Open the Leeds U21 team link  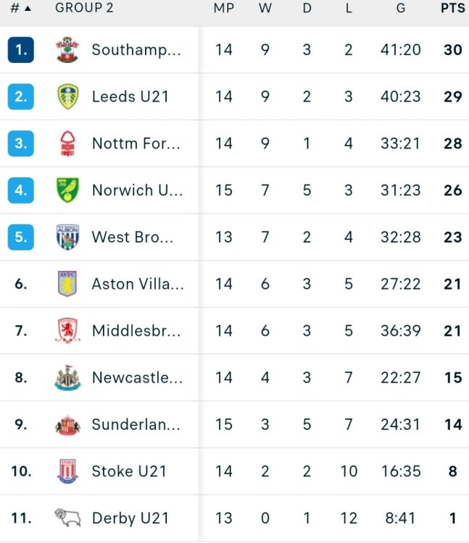tap(130, 97)
